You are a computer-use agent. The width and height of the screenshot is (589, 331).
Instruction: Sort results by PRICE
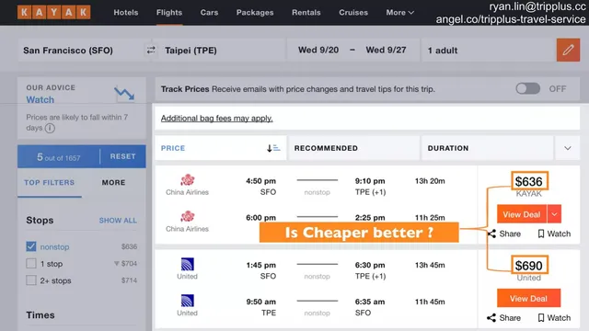tap(221, 148)
